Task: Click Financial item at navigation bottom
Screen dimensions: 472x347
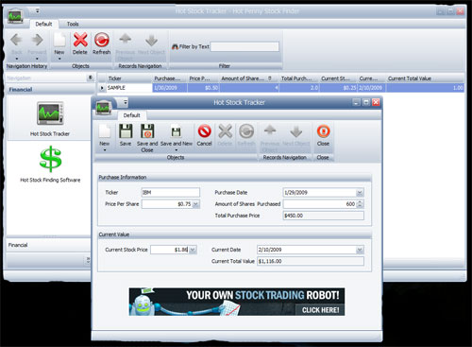Action: [x=48, y=245]
